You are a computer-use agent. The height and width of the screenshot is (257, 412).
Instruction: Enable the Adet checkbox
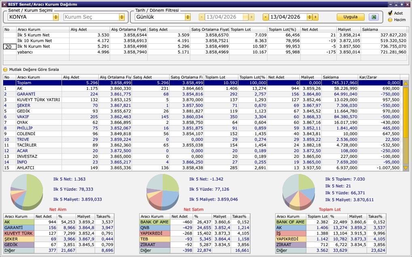tap(390, 13)
